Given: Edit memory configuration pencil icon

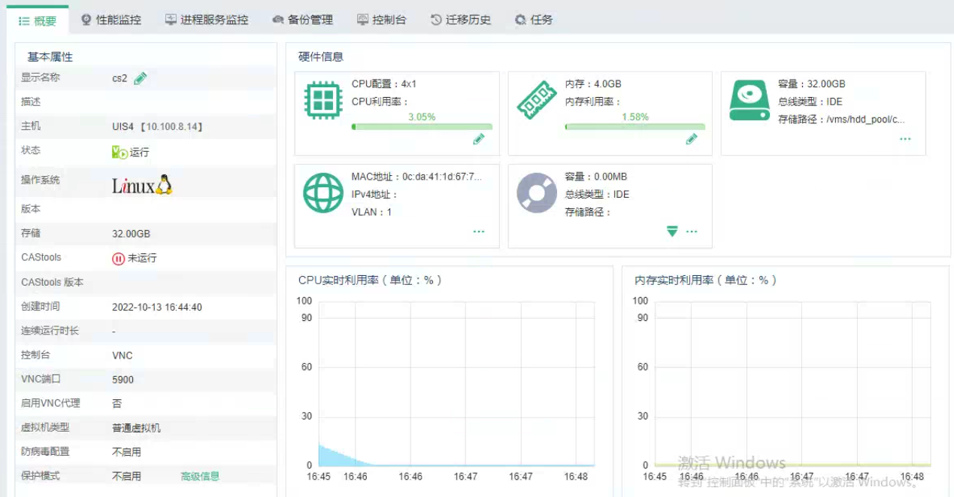Looking at the screenshot, I should 692,139.
